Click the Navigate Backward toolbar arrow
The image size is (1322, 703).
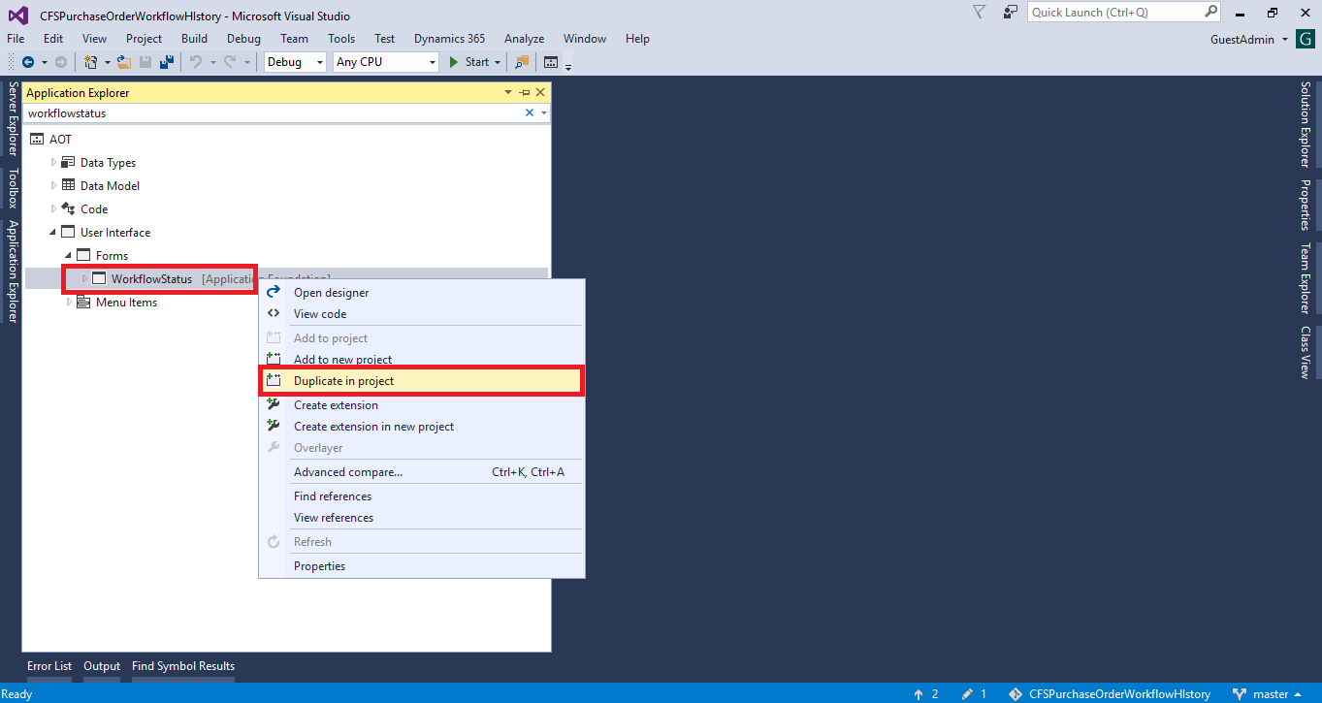(28, 62)
